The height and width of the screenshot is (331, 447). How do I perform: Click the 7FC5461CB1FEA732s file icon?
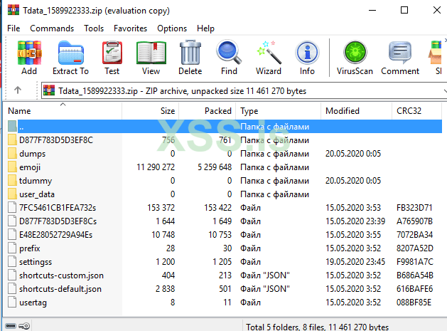point(12,208)
